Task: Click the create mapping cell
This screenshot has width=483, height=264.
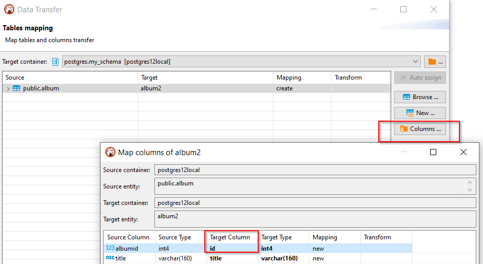Action: coord(302,88)
